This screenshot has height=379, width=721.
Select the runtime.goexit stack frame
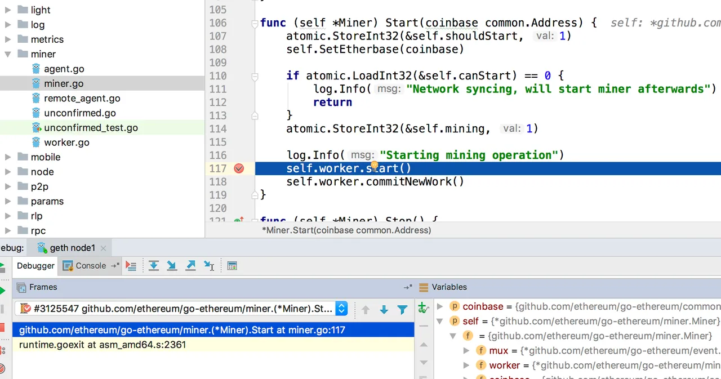213,344
